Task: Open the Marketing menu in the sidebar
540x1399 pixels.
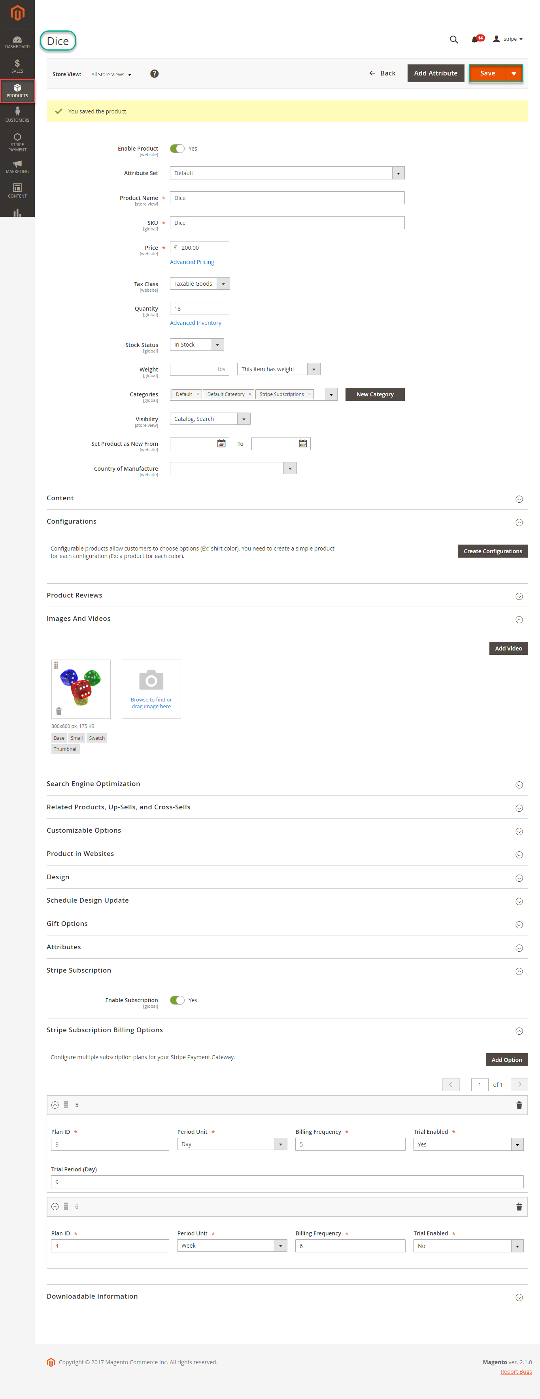Action: coord(17,166)
